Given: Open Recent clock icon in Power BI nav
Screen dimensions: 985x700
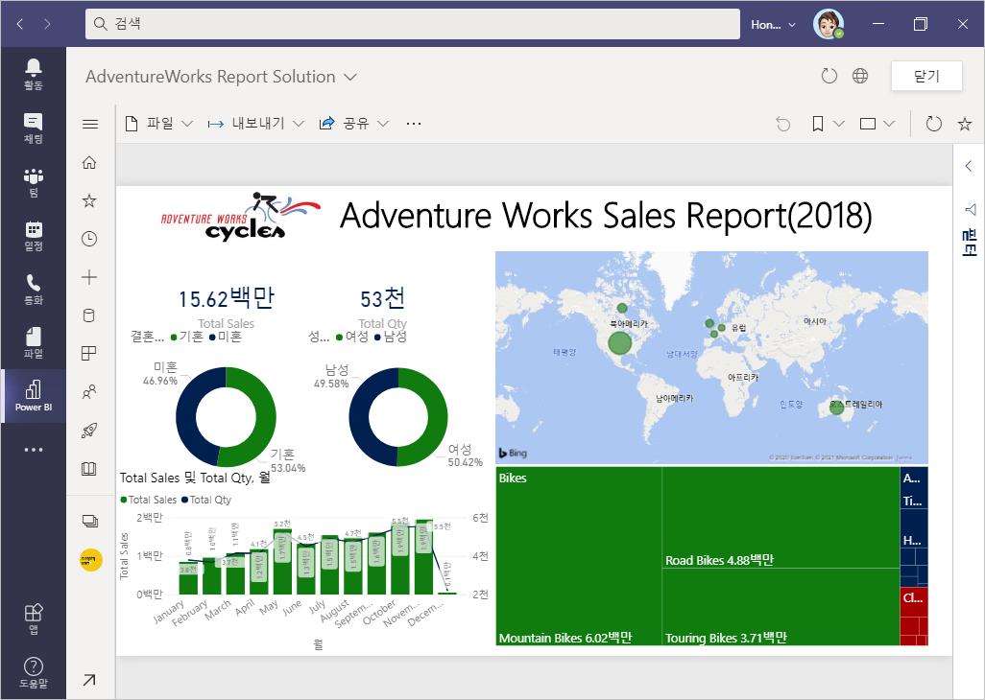Looking at the screenshot, I should [x=89, y=239].
